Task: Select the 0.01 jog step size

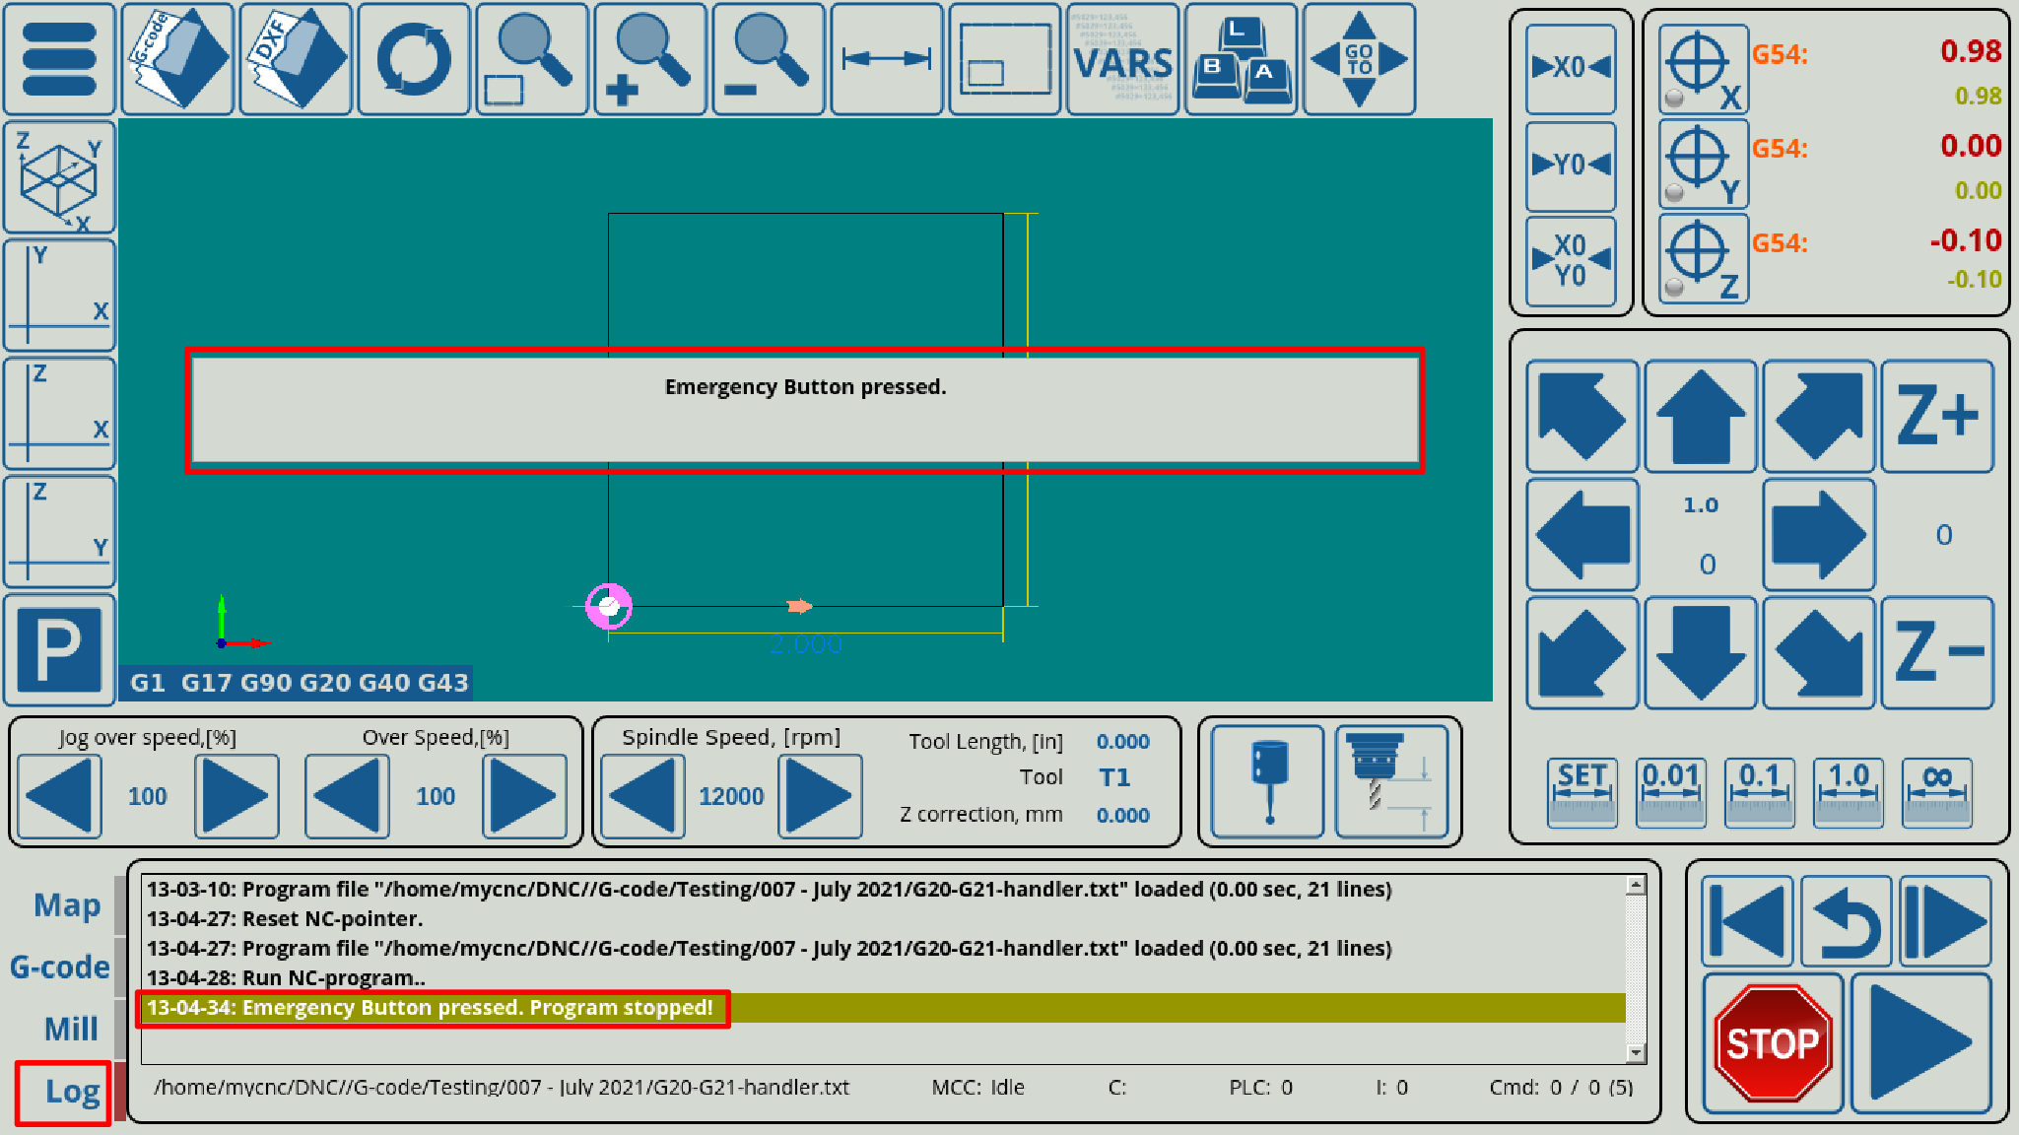Action: tap(1670, 791)
